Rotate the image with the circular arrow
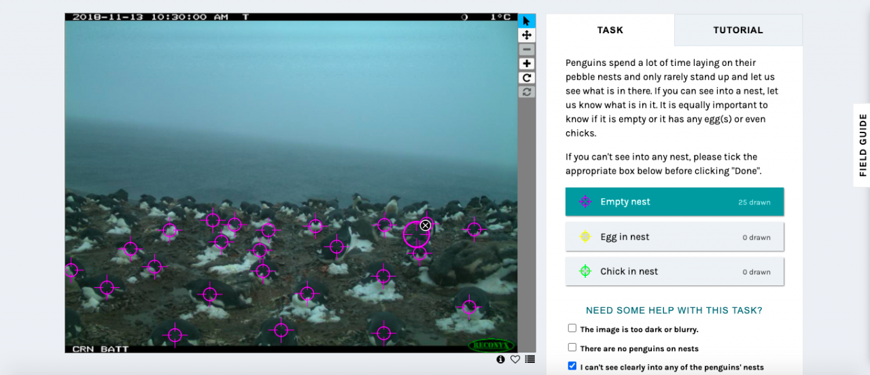 pyautogui.click(x=527, y=78)
